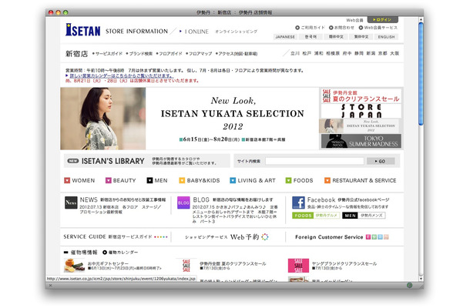Click the black News icon
Image resolution: width=470 pixels, height=308 pixels.
[x=71, y=203]
